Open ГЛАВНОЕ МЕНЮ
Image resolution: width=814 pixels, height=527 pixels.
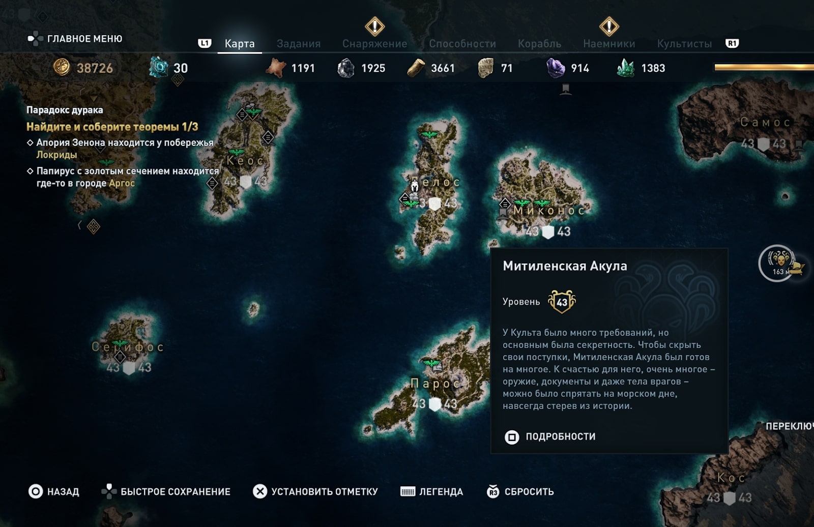click(75, 39)
